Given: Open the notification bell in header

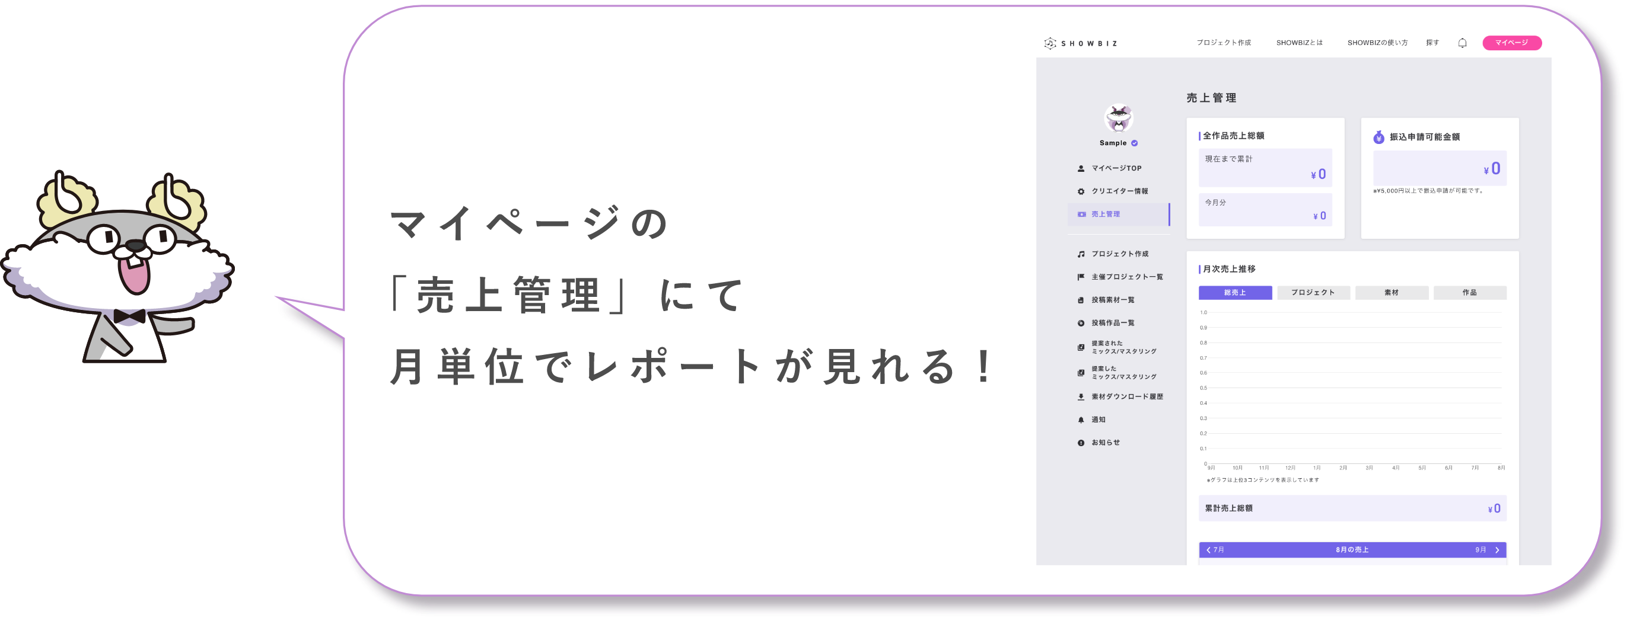Looking at the screenshot, I should tap(1462, 43).
